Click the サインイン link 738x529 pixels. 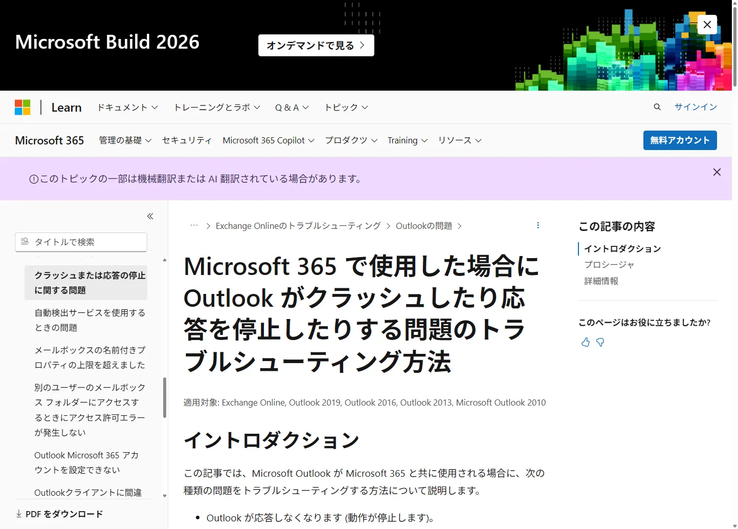click(x=696, y=107)
